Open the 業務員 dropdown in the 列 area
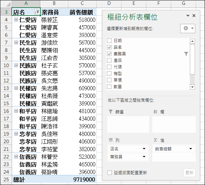This screenshot has height=185, width=205. click(144, 157)
